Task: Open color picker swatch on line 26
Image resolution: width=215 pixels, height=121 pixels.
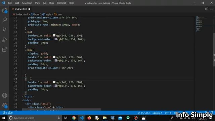Action: [x=56, y=61]
